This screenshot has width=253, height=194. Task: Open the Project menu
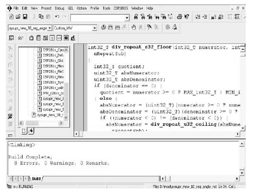pos(46,8)
